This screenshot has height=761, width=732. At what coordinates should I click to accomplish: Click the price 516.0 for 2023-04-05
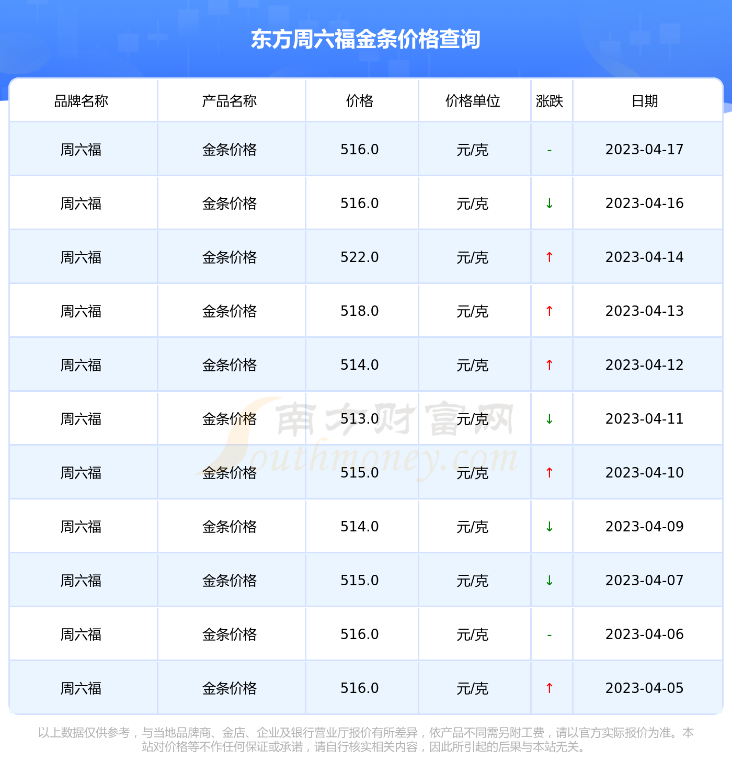coord(360,688)
